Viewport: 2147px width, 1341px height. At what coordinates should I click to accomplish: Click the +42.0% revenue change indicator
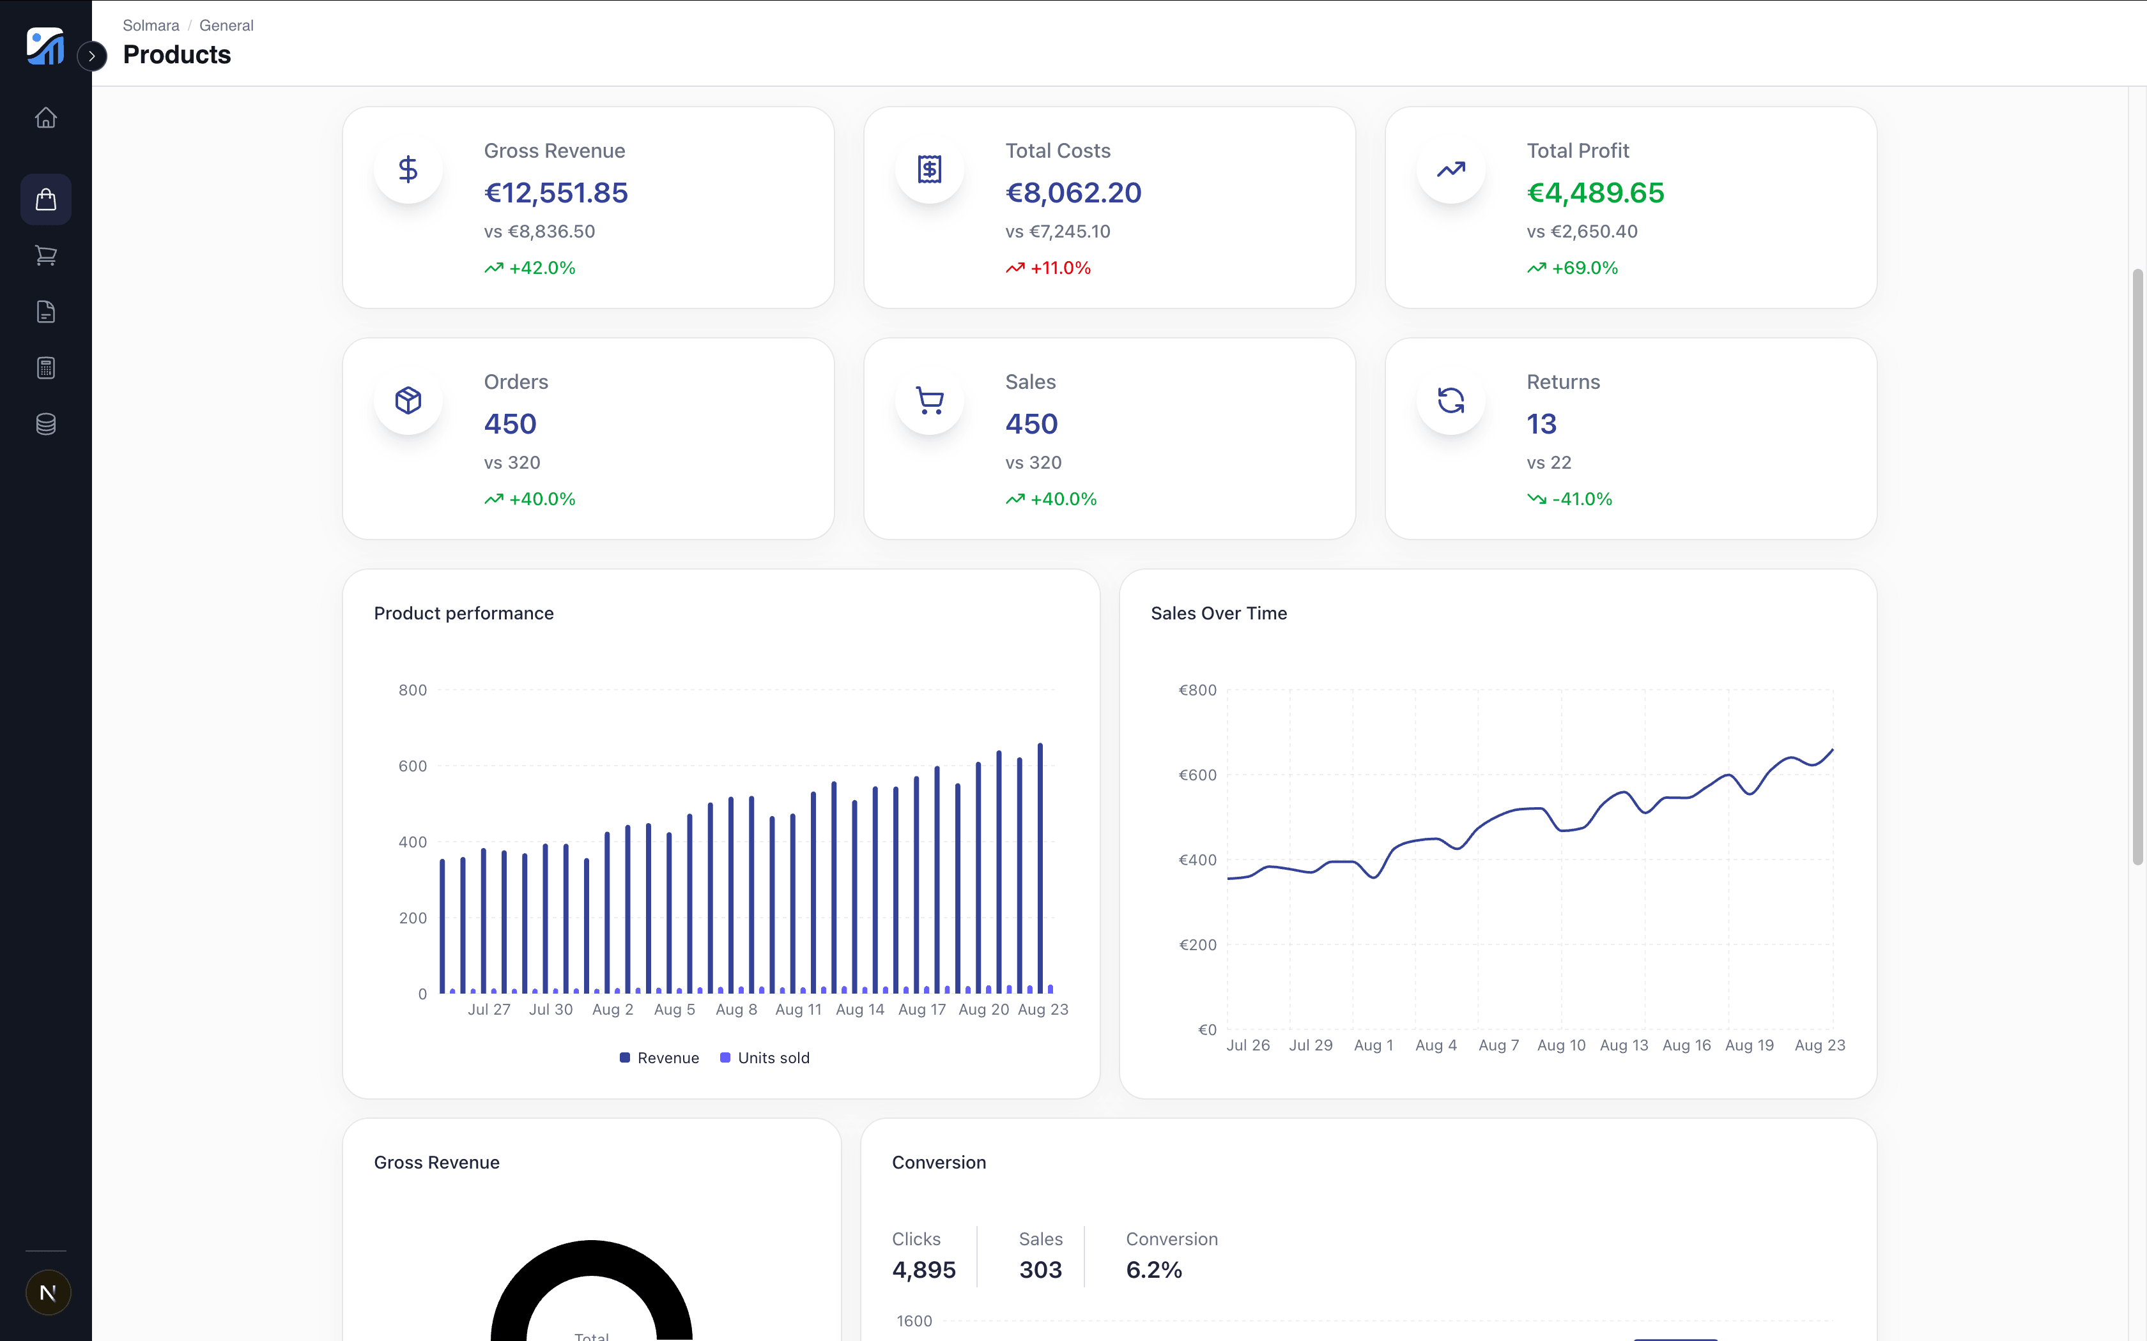pyautogui.click(x=530, y=268)
